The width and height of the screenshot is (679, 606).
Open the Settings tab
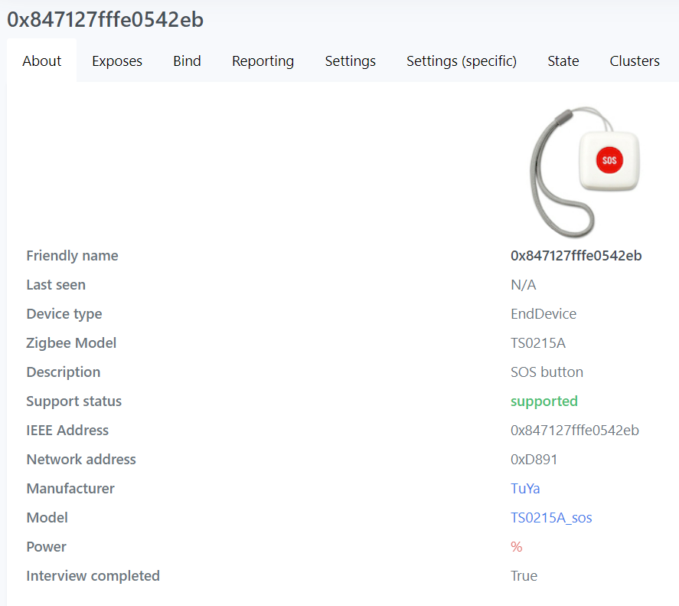(350, 61)
